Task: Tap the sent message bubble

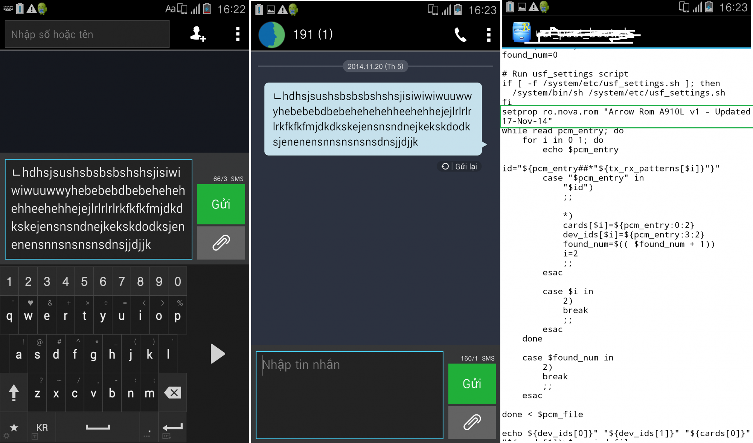Action: (373, 119)
